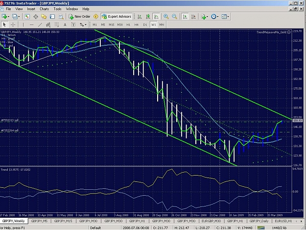306x230 pixels.
Task: Click the TrendMeLeaveMe_Gold expert label
Action: point(271,32)
